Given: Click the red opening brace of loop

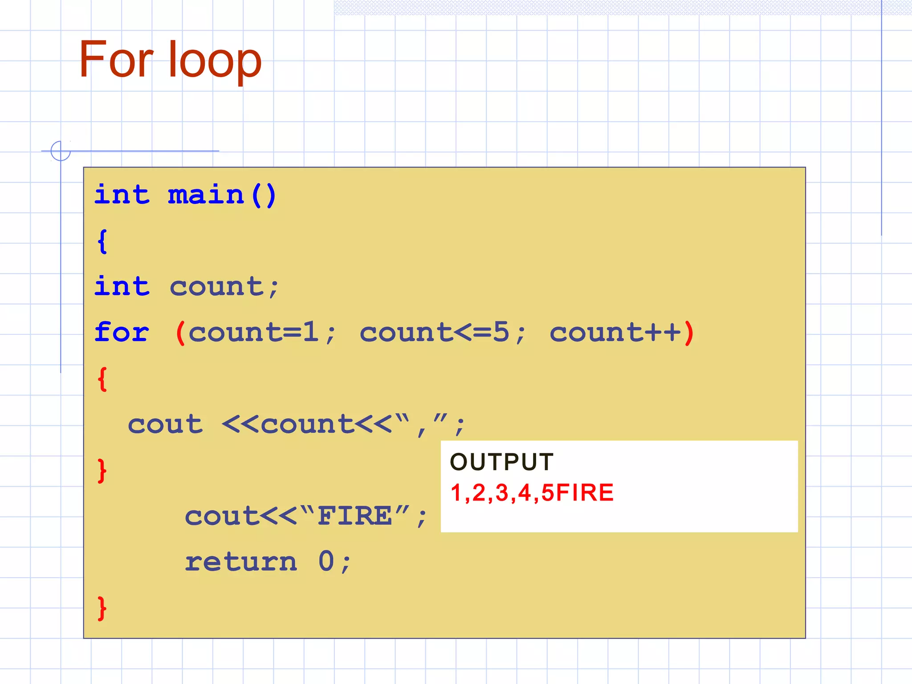Looking at the screenshot, I should (102, 379).
